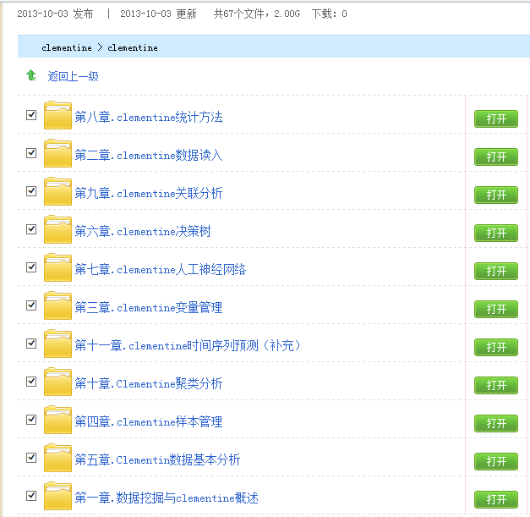Screen dimensions: 530x517
Task: Click folder icon for 第三章 变量管理
Action: point(57,305)
